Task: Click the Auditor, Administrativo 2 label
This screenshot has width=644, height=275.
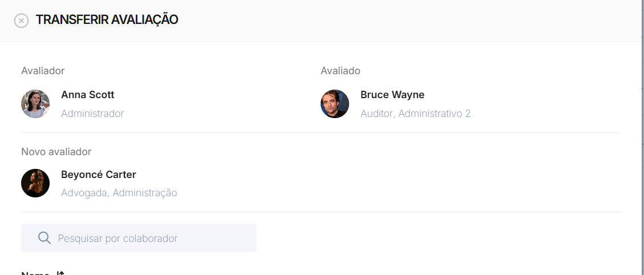Action: pos(416,114)
